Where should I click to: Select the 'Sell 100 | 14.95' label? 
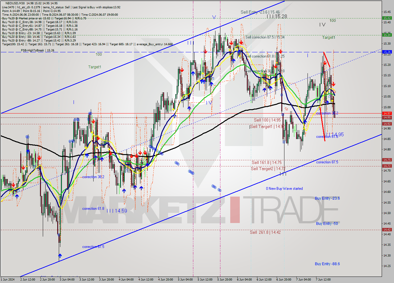click(x=267, y=120)
